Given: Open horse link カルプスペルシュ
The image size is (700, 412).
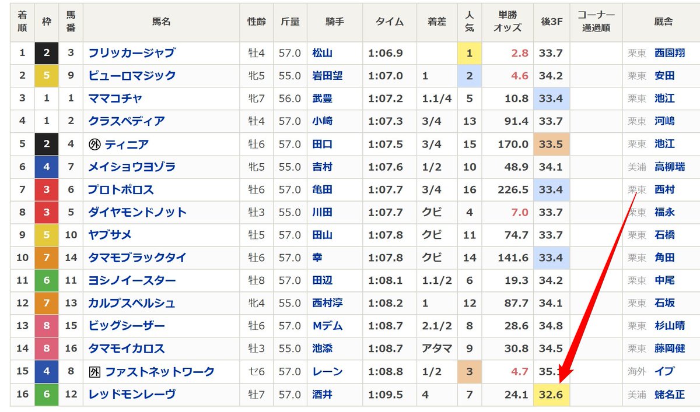Looking at the screenshot, I should tap(132, 303).
